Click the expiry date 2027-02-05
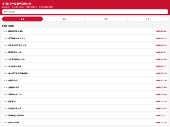Screen dimensions: 170x127 (x=161, y=108)
